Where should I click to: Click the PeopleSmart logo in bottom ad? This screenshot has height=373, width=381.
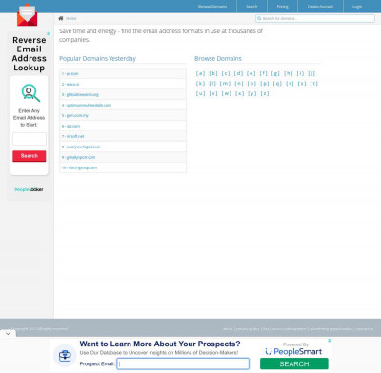(x=293, y=351)
